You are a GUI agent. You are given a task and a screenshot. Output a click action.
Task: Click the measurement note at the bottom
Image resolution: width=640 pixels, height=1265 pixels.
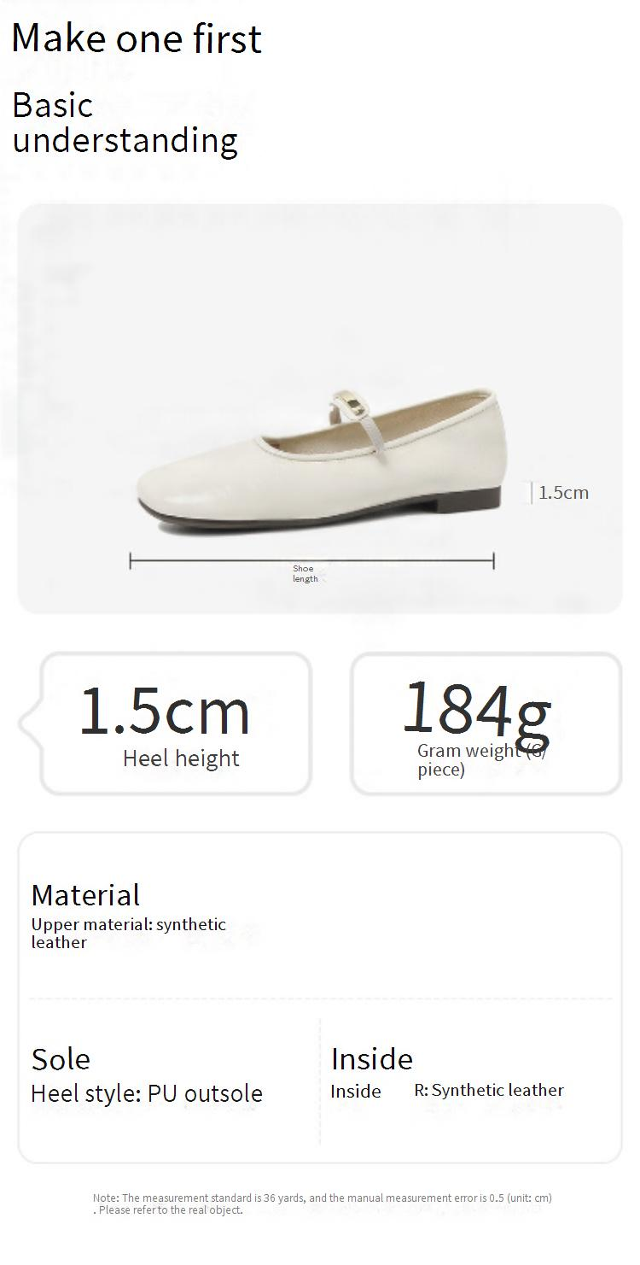pyautogui.click(x=323, y=1204)
